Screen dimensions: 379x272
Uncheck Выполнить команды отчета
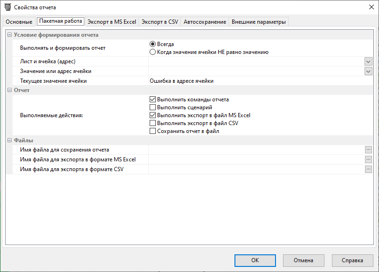(x=152, y=100)
